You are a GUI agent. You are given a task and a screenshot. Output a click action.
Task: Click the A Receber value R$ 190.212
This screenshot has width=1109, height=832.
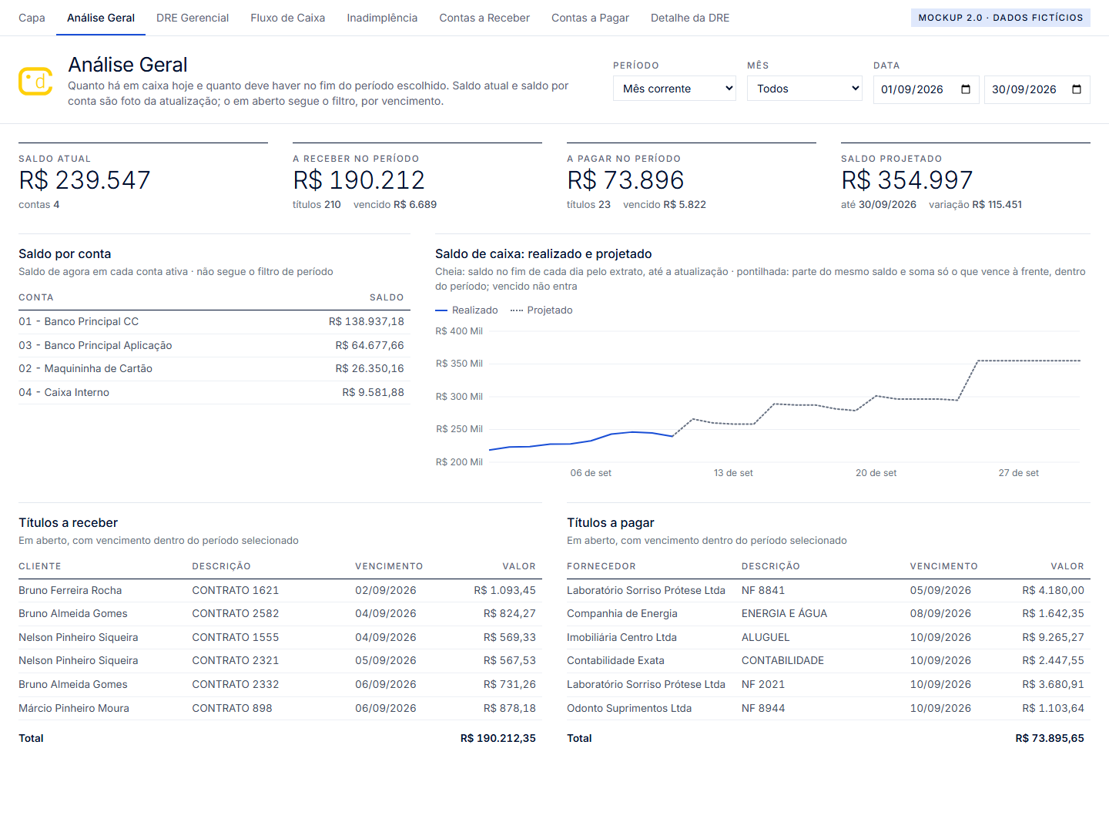click(x=359, y=180)
